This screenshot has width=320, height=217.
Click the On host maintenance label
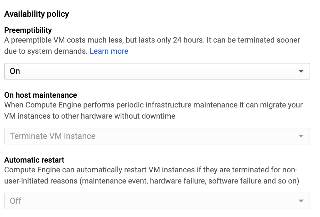(x=40, y=95)
